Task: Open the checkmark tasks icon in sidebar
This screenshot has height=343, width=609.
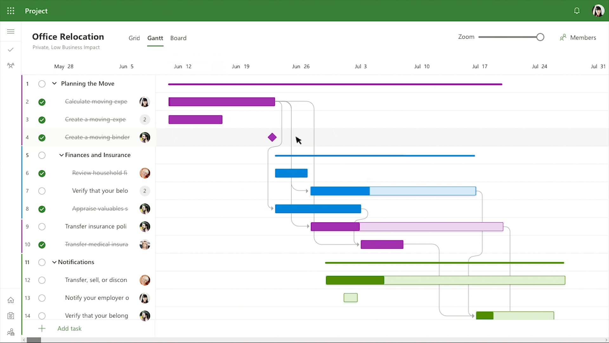Action: pos(11,50)
